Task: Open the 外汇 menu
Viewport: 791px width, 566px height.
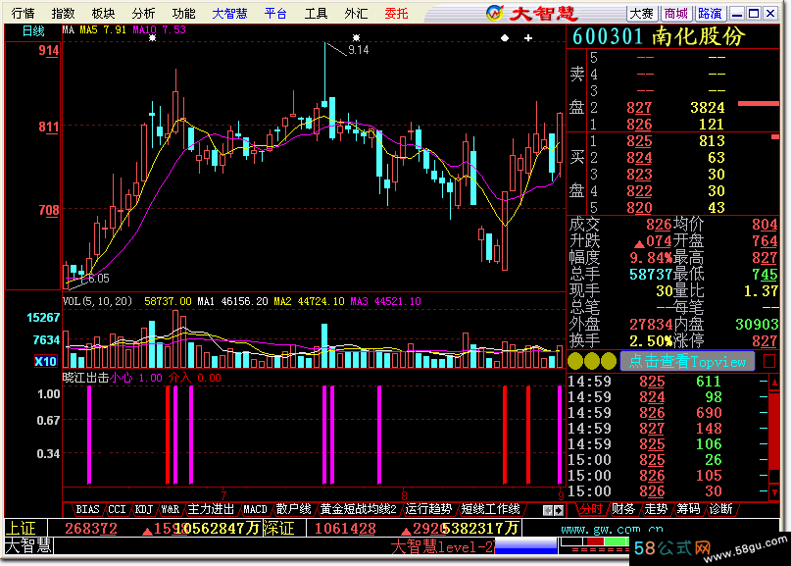Action: click(x=356, y=13)
